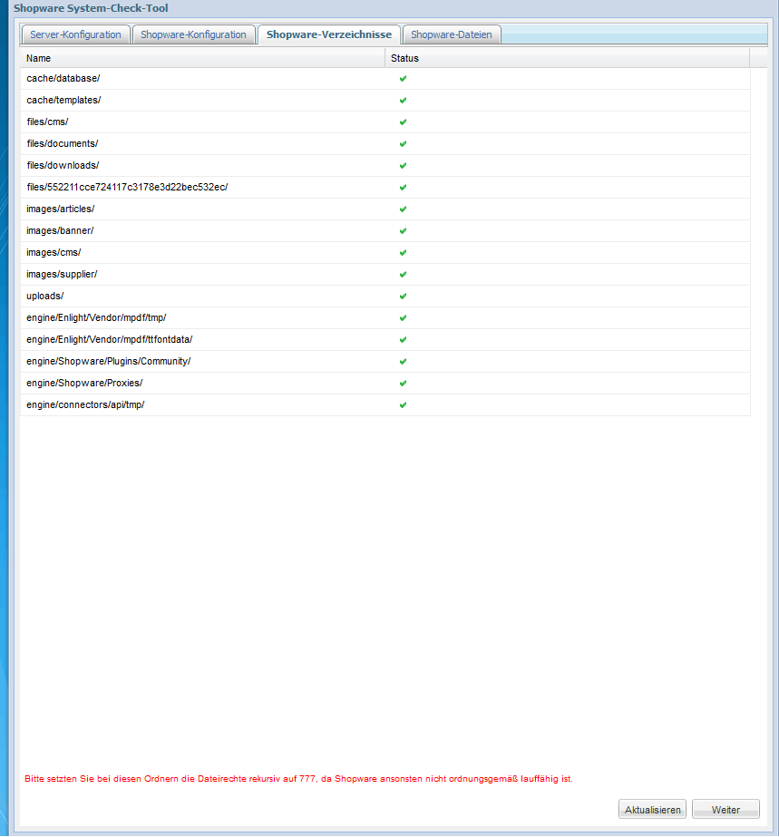Select the engine/Shopware/Plugins/Community/ name
This screenshot has height=837, width=779.
pyautogui.click(x=109, y=362)
